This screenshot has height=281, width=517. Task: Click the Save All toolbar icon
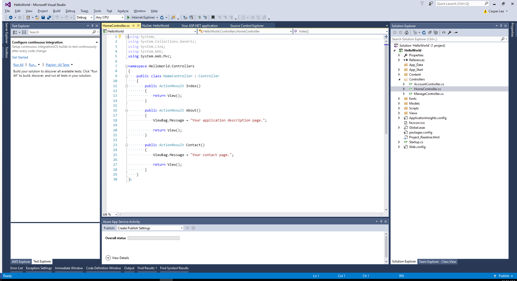click(49, 17)
